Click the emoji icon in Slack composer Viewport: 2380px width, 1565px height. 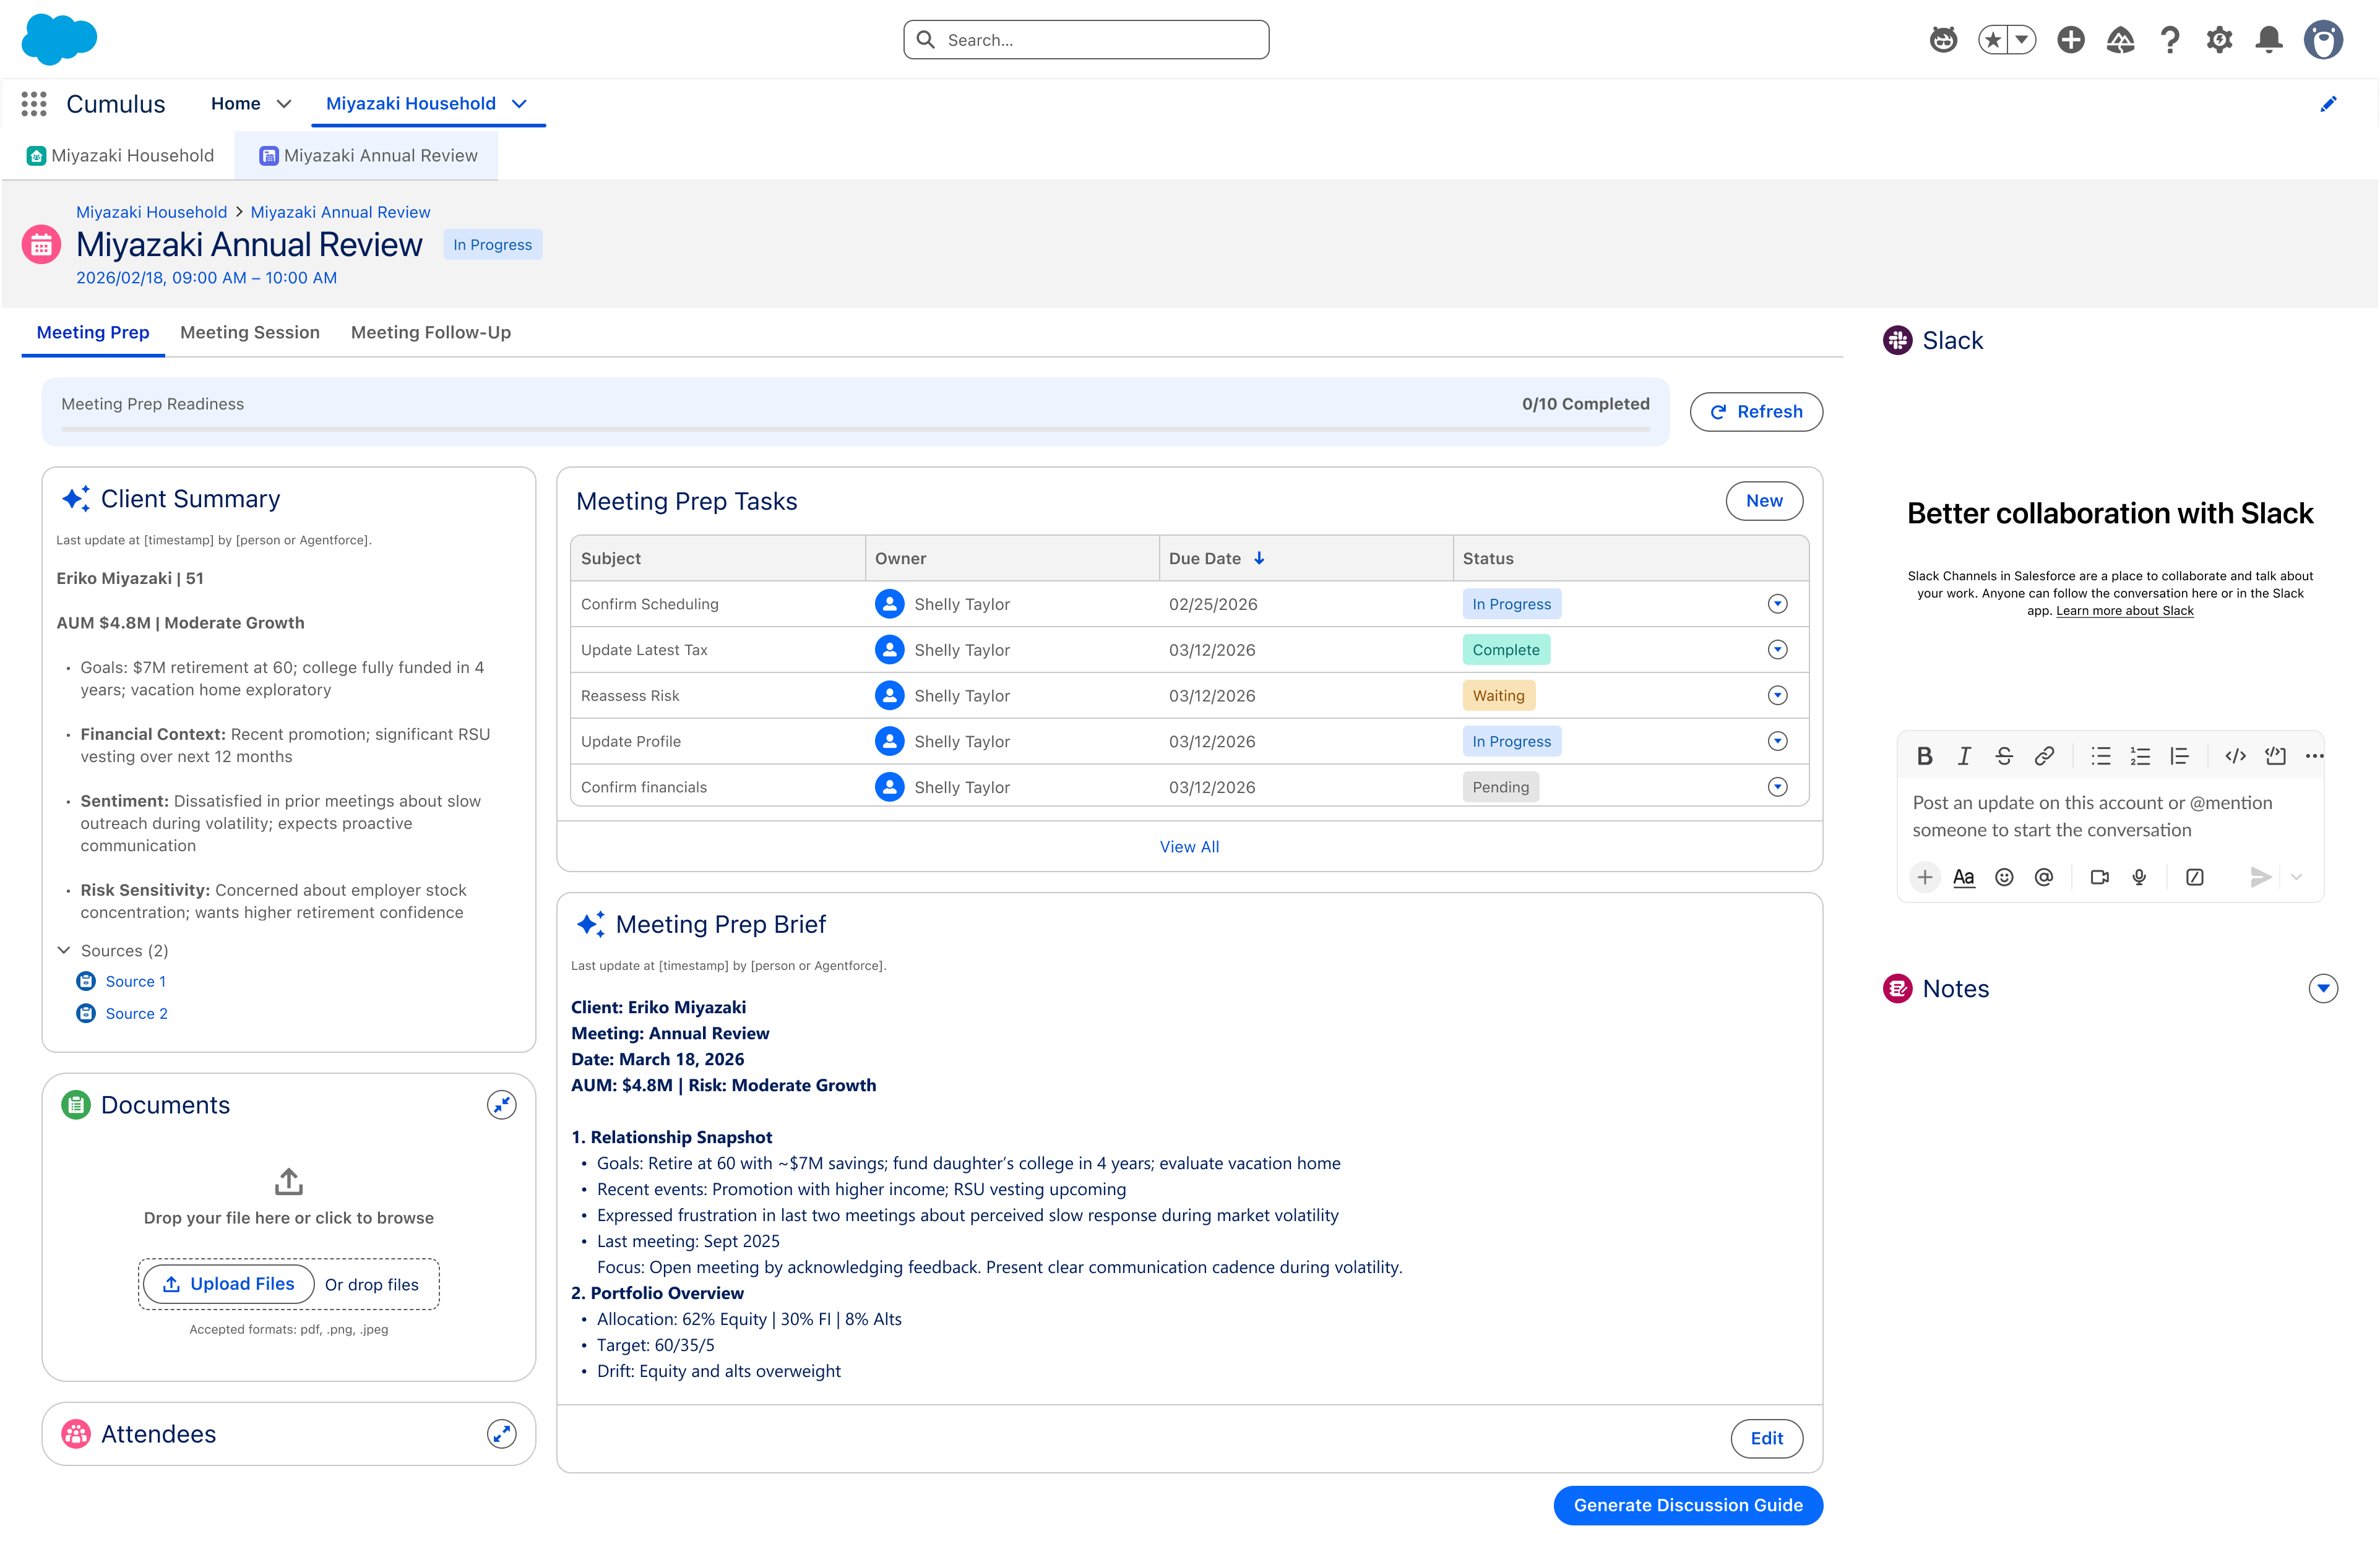point(2004,877)
